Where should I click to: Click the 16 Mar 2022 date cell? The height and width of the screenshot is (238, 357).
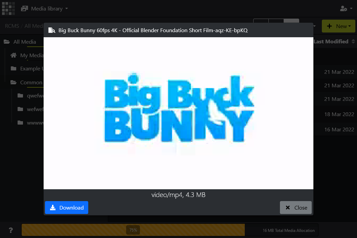click(x=339, y=129)
